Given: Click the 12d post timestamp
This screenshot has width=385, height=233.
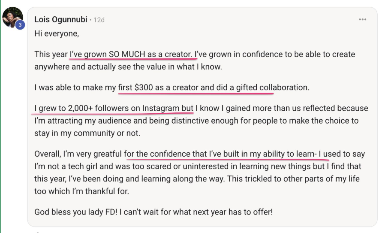Looking at the screenshot, I should [x=99, y=20].
